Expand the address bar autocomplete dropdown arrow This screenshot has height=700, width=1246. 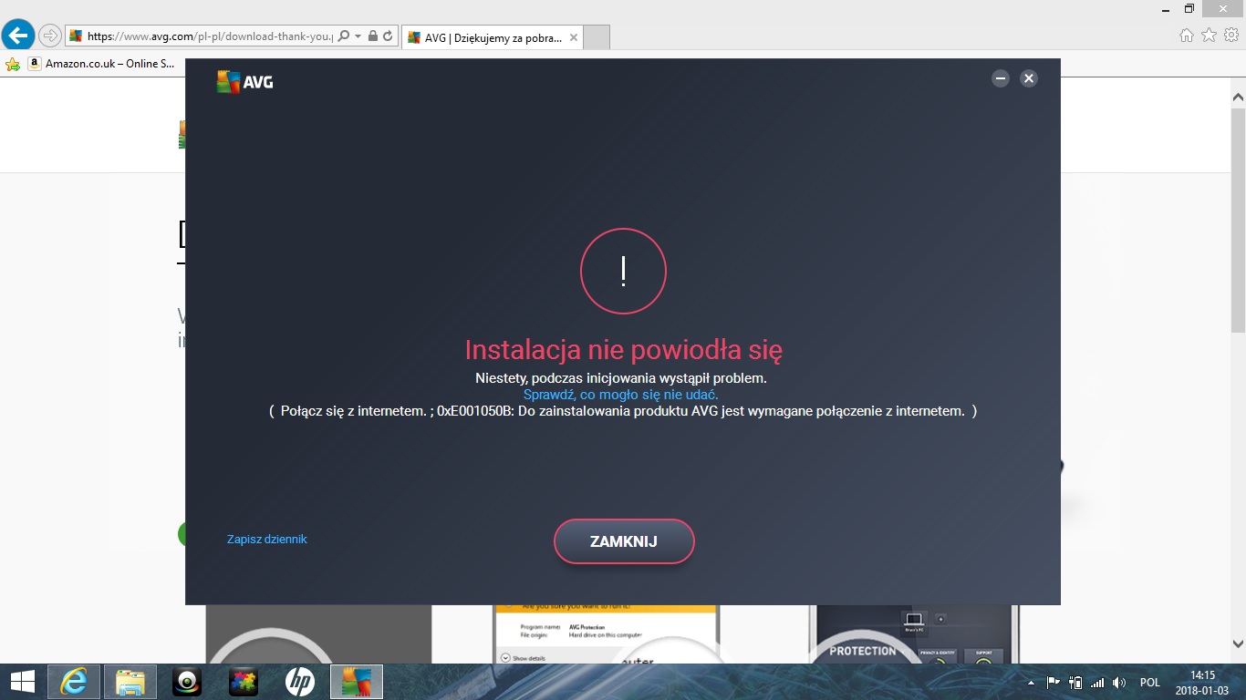click(358, 36)
